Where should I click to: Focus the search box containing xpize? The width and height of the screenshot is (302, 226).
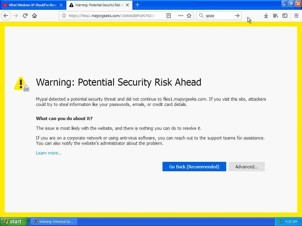[x=219, y=16]
